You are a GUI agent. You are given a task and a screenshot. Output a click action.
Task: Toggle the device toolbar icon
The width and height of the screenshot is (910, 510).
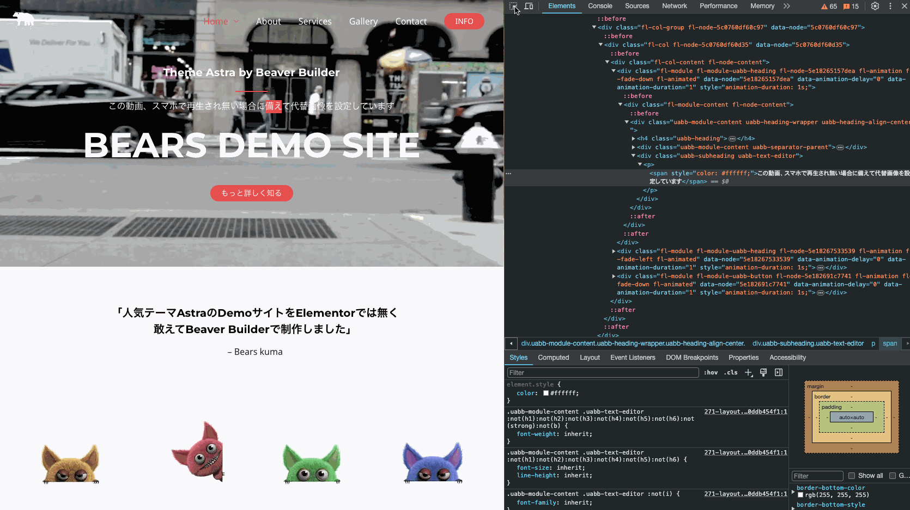(529, 6)
